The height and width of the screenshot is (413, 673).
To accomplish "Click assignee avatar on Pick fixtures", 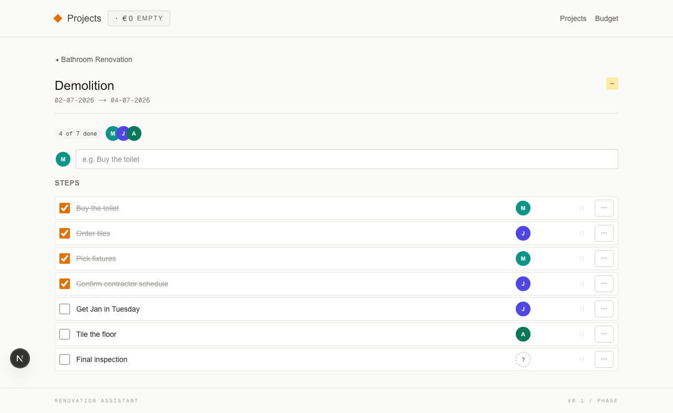I will (523, 259).
